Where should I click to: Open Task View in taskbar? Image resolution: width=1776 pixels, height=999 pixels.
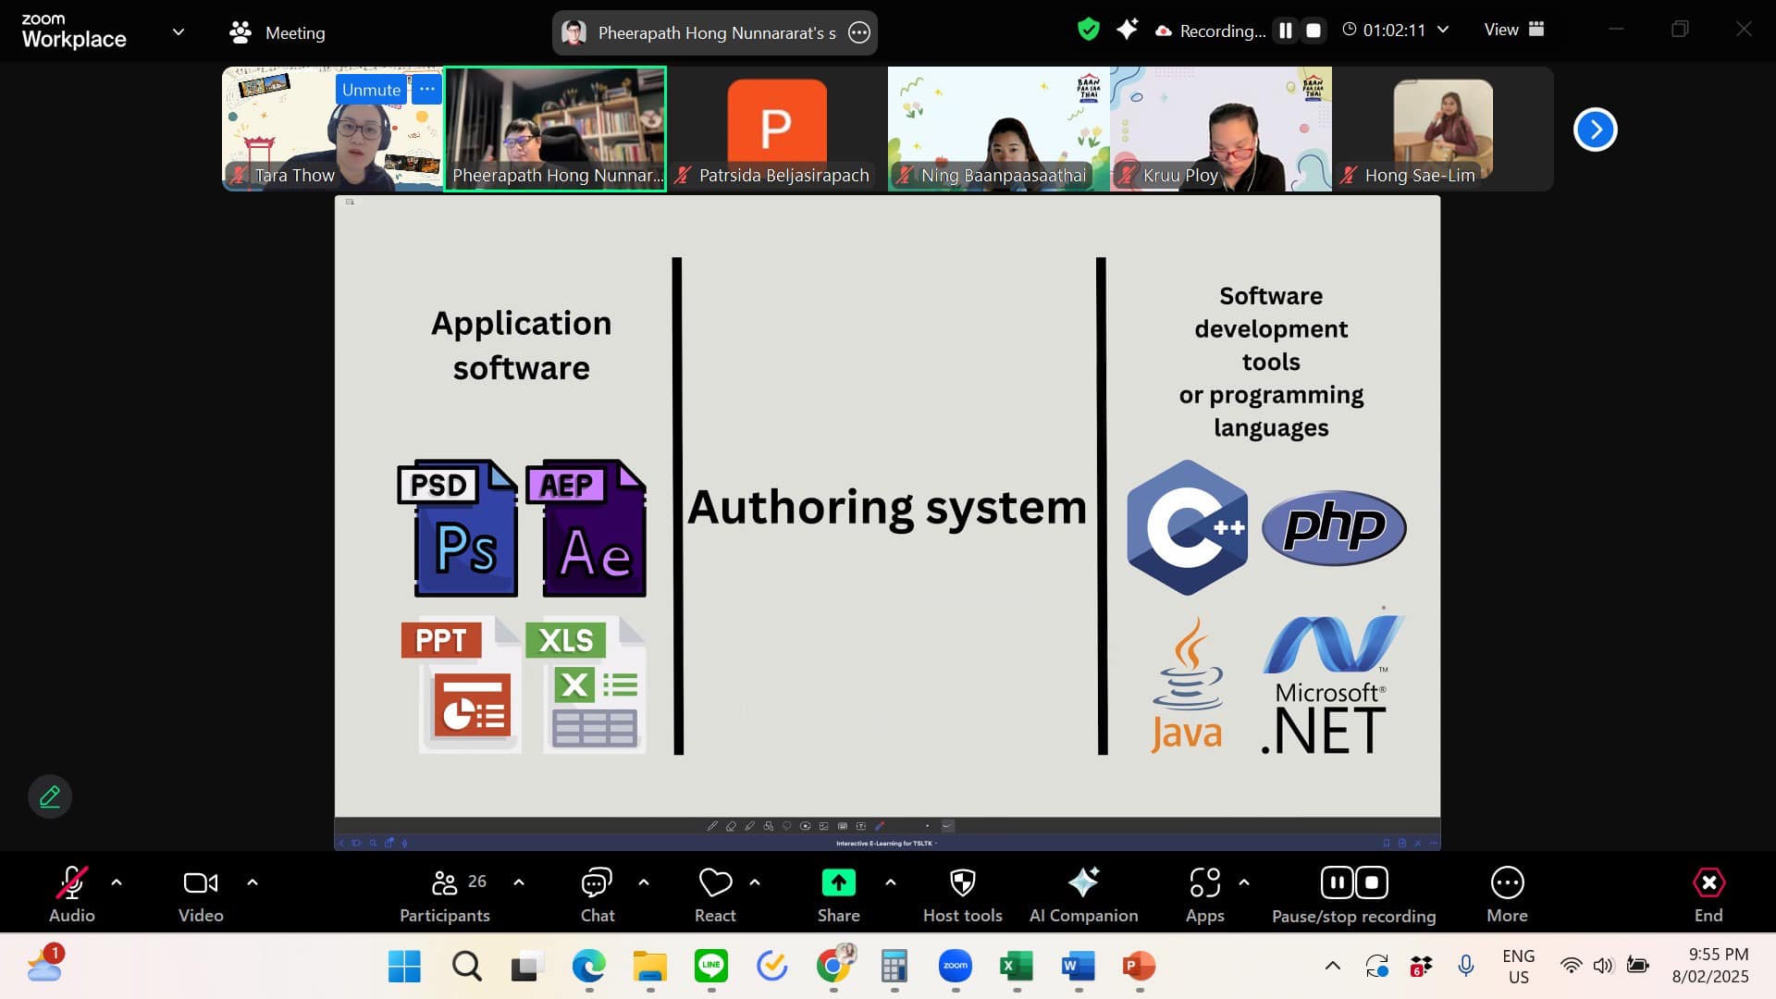coord(527,967)
